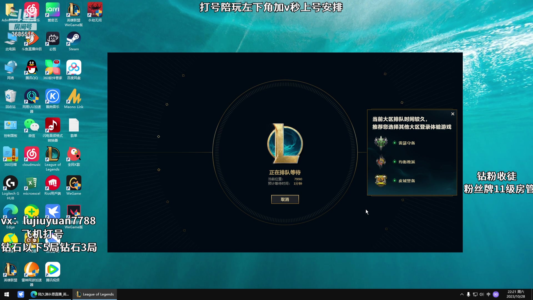Screen dimensions: 533x300
Task: Open the 歌单 file on desktop
Action: click(74, 128)
